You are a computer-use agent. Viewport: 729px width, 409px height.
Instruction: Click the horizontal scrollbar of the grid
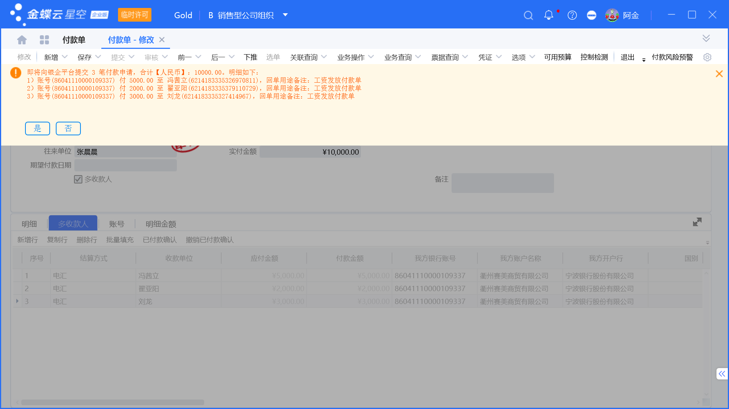point(112,402)
